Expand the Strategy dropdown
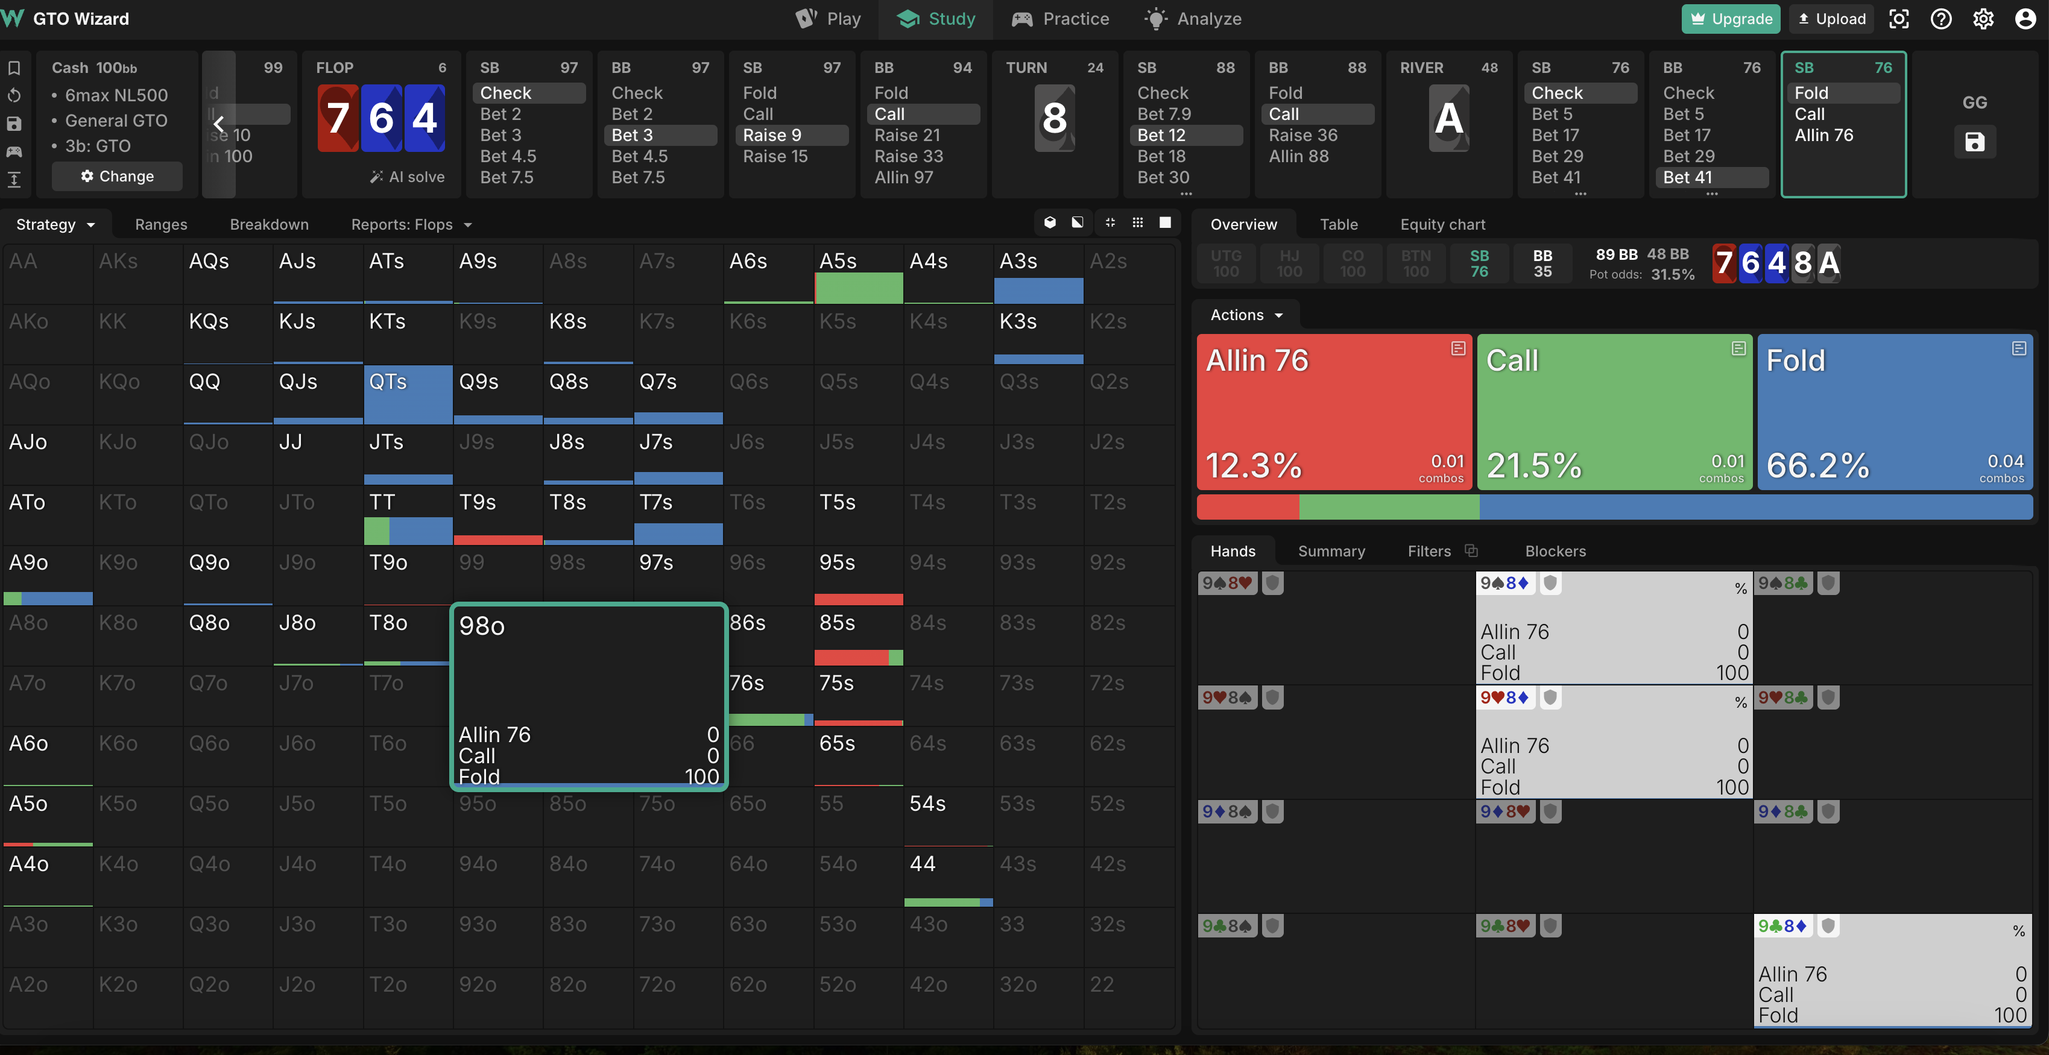 55,225
